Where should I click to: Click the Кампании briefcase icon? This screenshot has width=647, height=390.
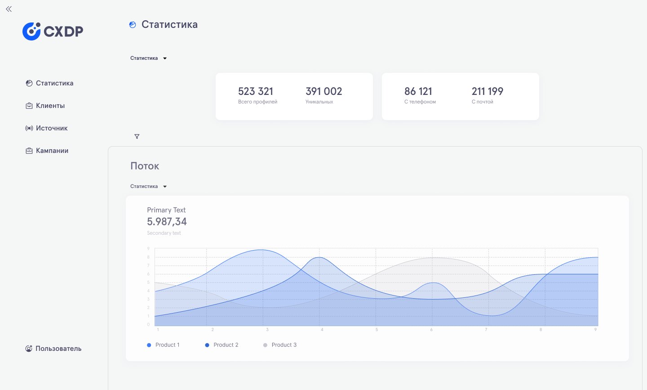(x=29, y=151)
